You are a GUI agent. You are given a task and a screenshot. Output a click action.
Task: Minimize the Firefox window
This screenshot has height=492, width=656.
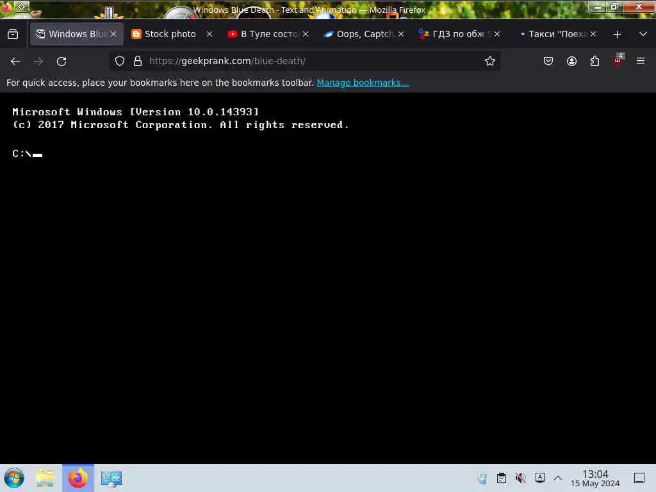598,6
